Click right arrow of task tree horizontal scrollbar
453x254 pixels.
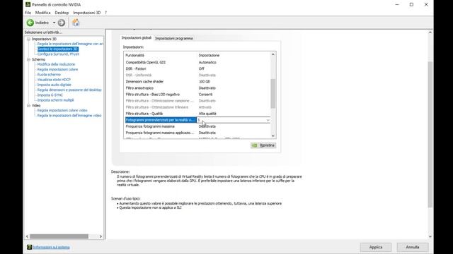pyautogui.click(x=101, y=236)
